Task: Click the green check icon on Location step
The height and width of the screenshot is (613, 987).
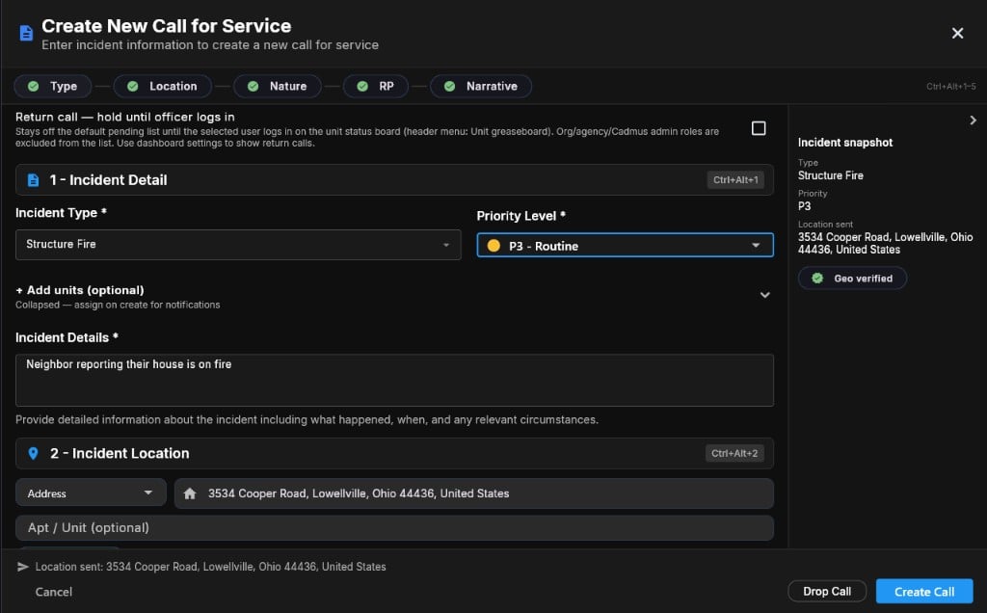Action: pyautogui.click(x=133, y=86)
